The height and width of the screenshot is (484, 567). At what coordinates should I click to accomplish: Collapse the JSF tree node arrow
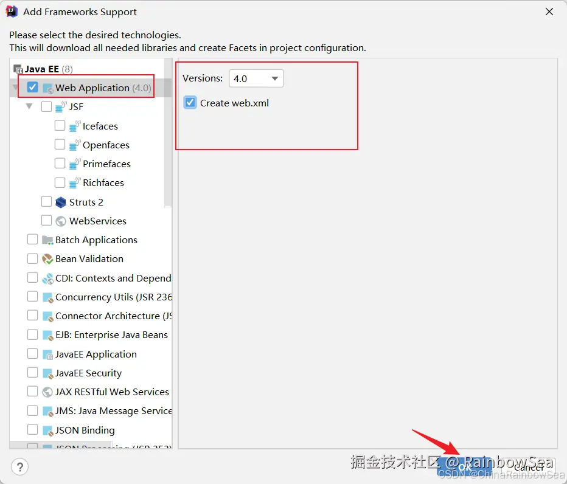click(x=29, y=106)
